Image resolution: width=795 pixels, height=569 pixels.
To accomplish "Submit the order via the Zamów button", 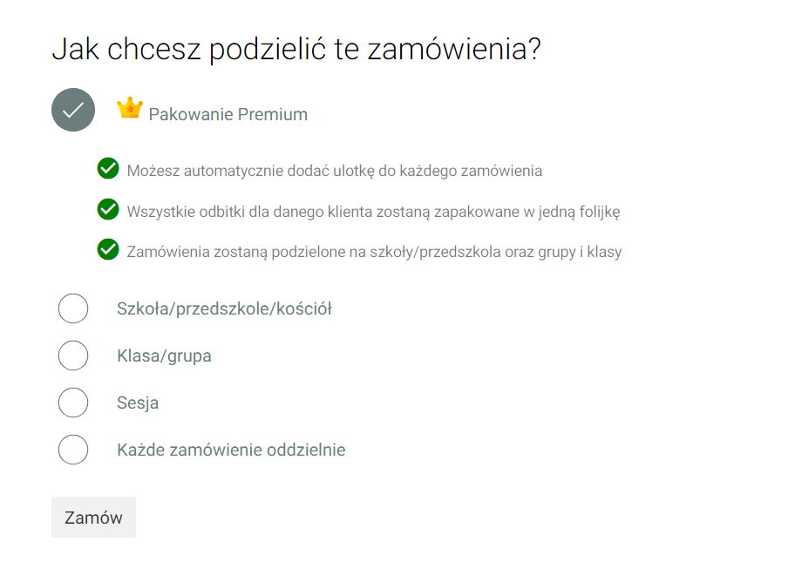I will point(93,518).
